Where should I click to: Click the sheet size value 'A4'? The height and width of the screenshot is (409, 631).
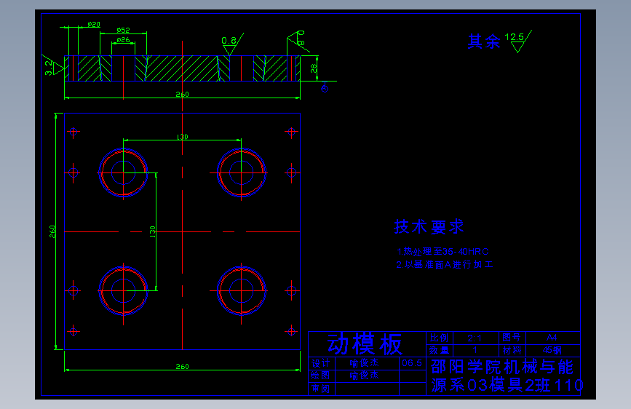coord(552,338)
